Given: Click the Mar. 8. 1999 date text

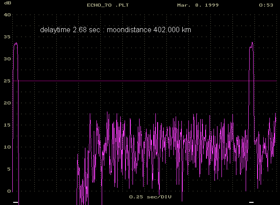Looking at the screenshot, I should pyautogui.click(x=198, y=6).
